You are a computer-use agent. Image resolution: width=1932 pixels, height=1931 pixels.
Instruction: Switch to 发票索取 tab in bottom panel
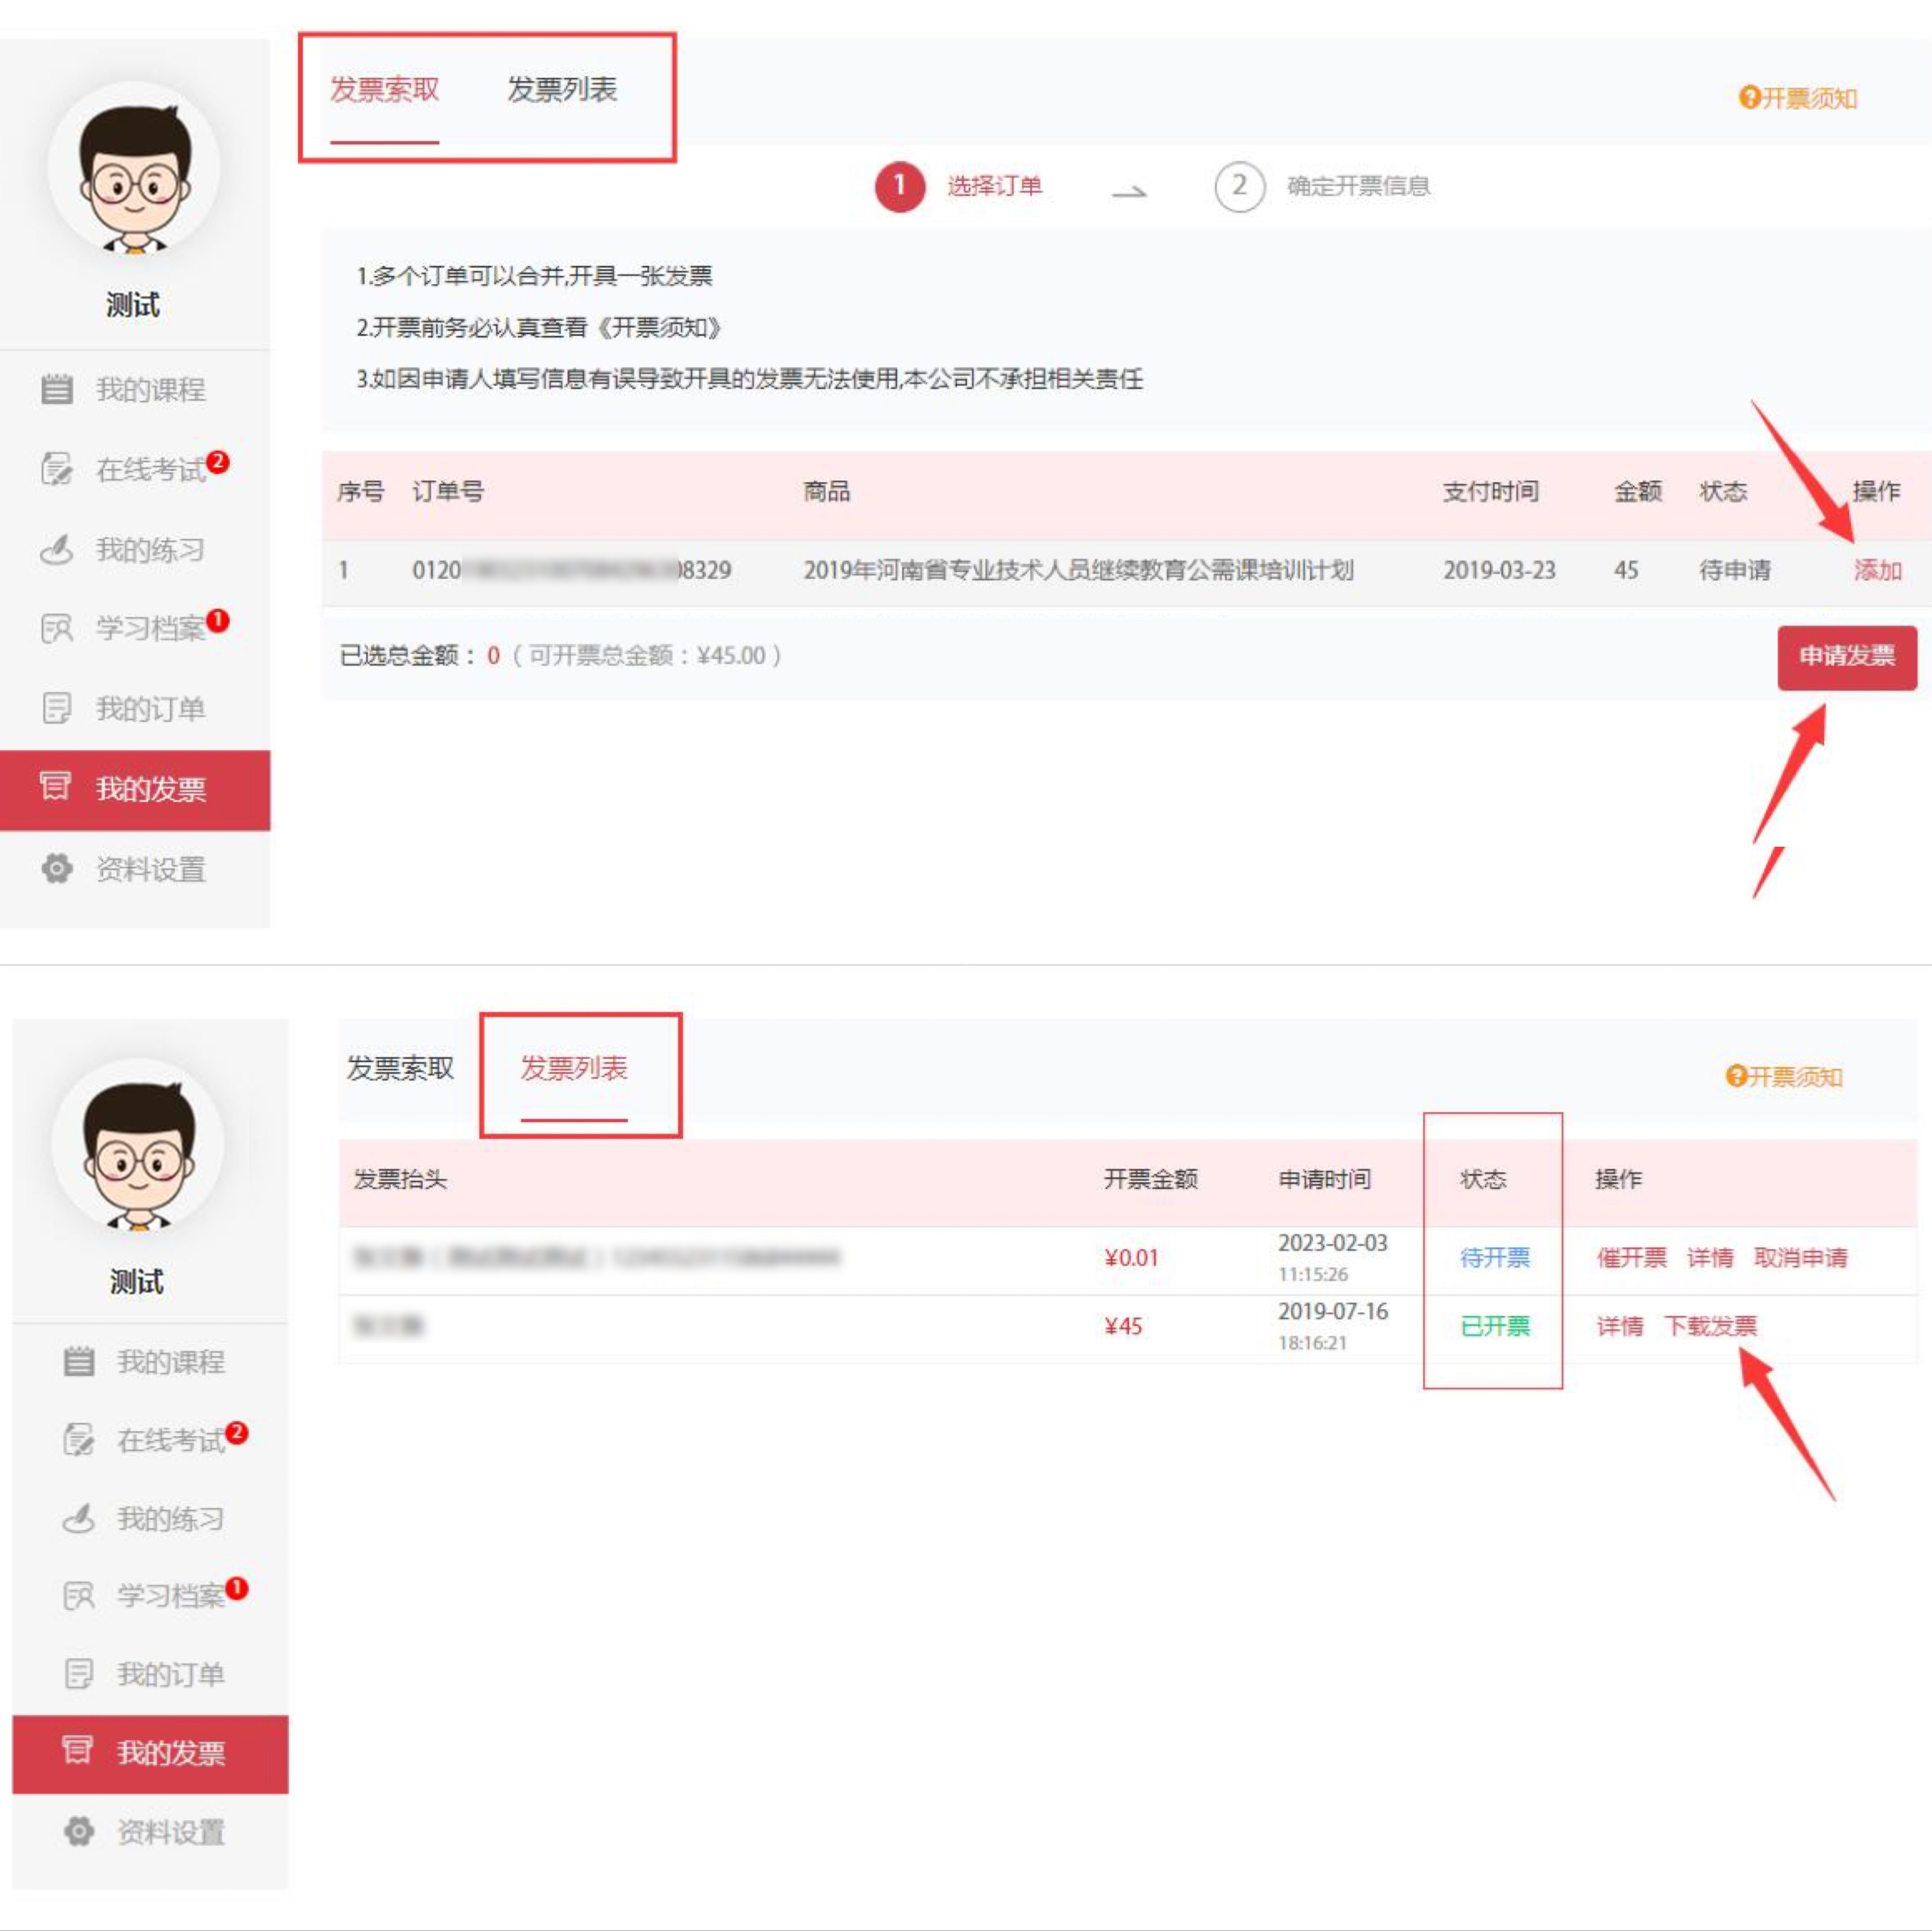tap(400, 1068)
